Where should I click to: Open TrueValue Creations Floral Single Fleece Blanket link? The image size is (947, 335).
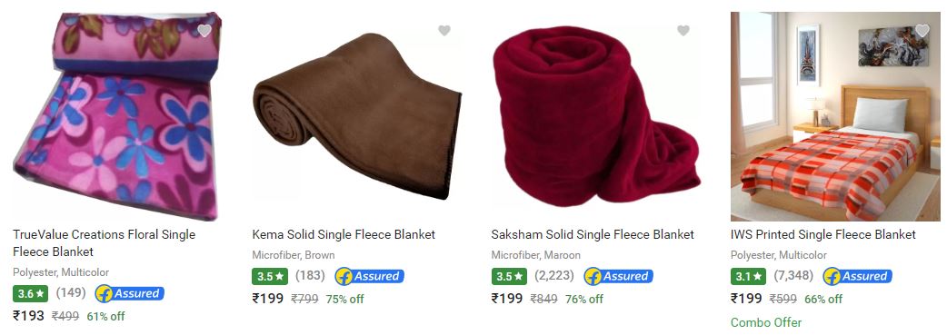click(104, 242)
